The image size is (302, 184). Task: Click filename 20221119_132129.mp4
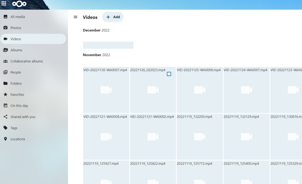[x=241, y=117]
